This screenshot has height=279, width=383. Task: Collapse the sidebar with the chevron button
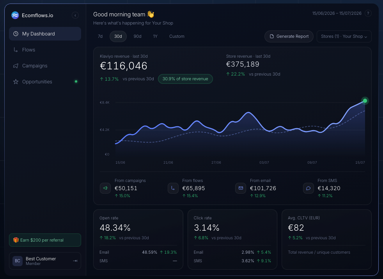(x=75, y=15)
